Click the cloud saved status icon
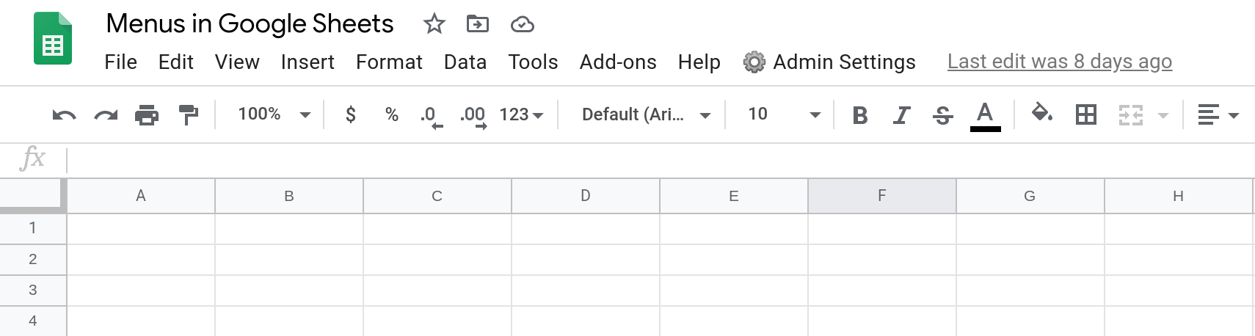 click(x=522, y=25)
